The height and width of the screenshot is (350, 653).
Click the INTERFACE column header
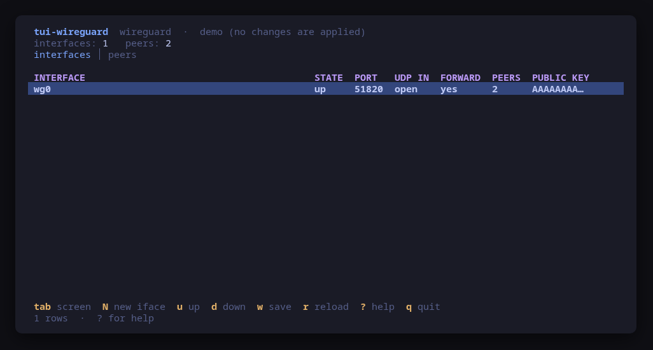[x=60, y=78]
